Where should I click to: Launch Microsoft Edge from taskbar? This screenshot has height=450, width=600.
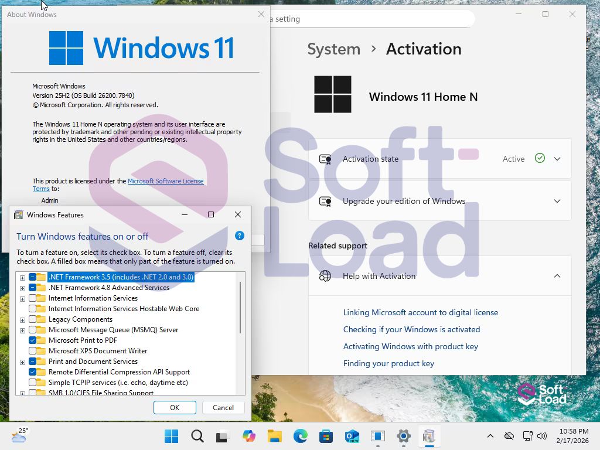coord(301,436)
